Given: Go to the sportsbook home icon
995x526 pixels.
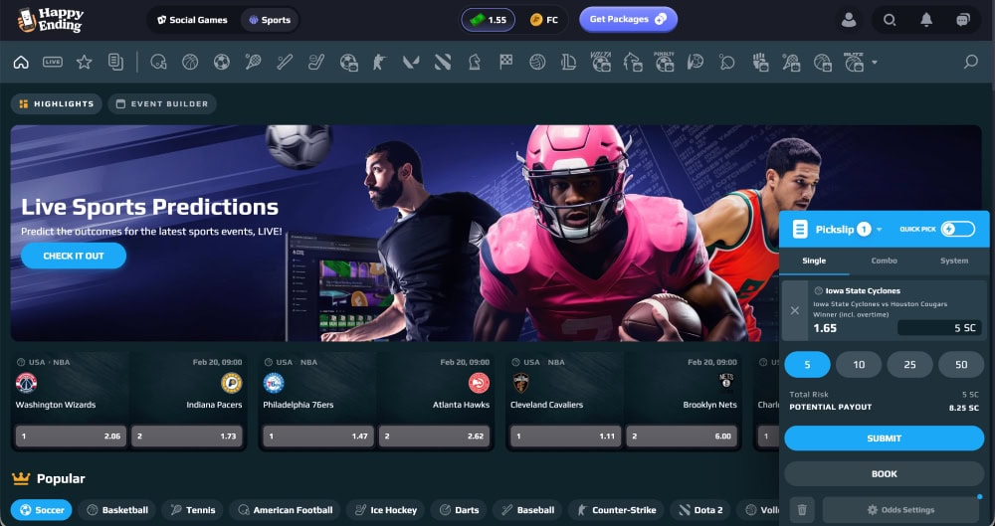Looking at the screenshot, I should point(21,63).
